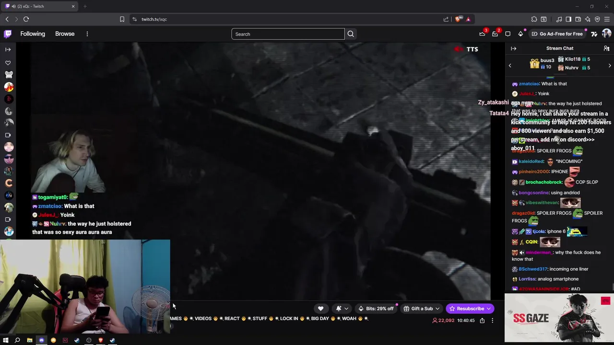This screenshot has height=345, width=614.
Task: Click the Resubscribe button
Action: (470, 309)
